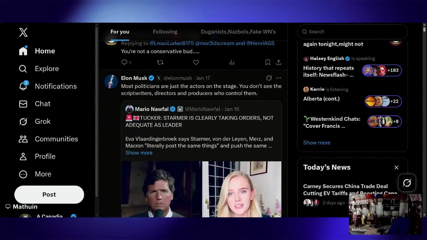Switch to the Following tab
Screen dimensions: 427x240
(x=165, y=32)
